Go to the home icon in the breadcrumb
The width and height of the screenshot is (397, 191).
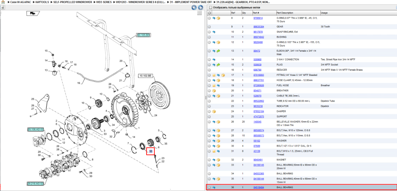tap(3, 2)
